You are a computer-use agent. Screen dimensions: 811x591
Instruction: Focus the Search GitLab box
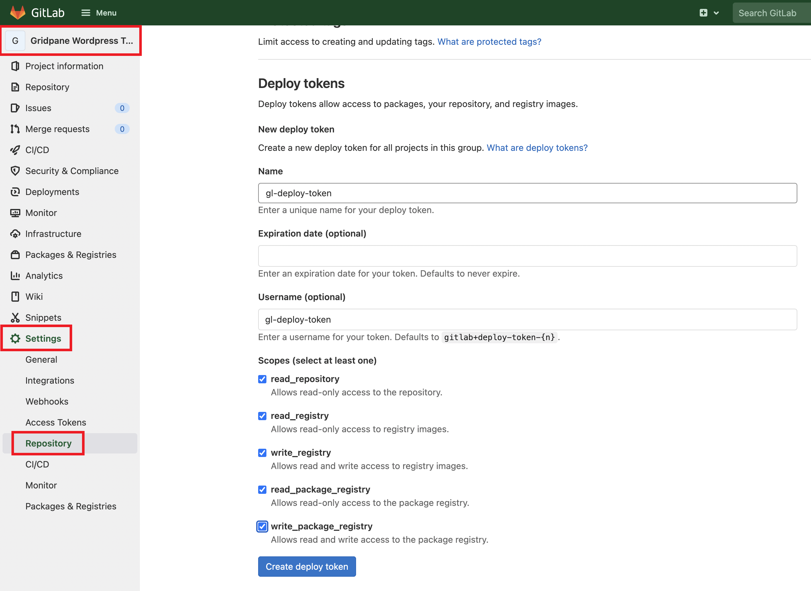tap(770, 13)
